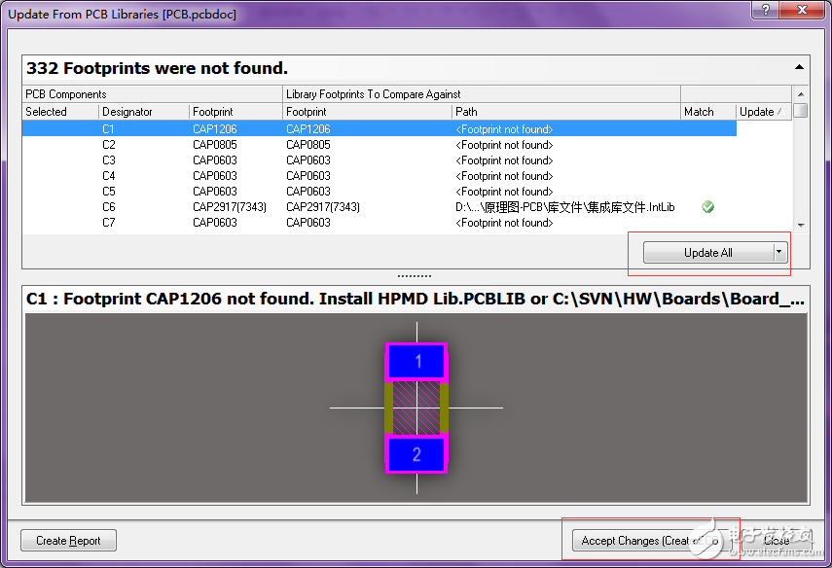Image resolution: width=832 pixels, height=568 pixels.
Task: Click the Update All button
Action: pyautogui.click(x=708, y=253)
